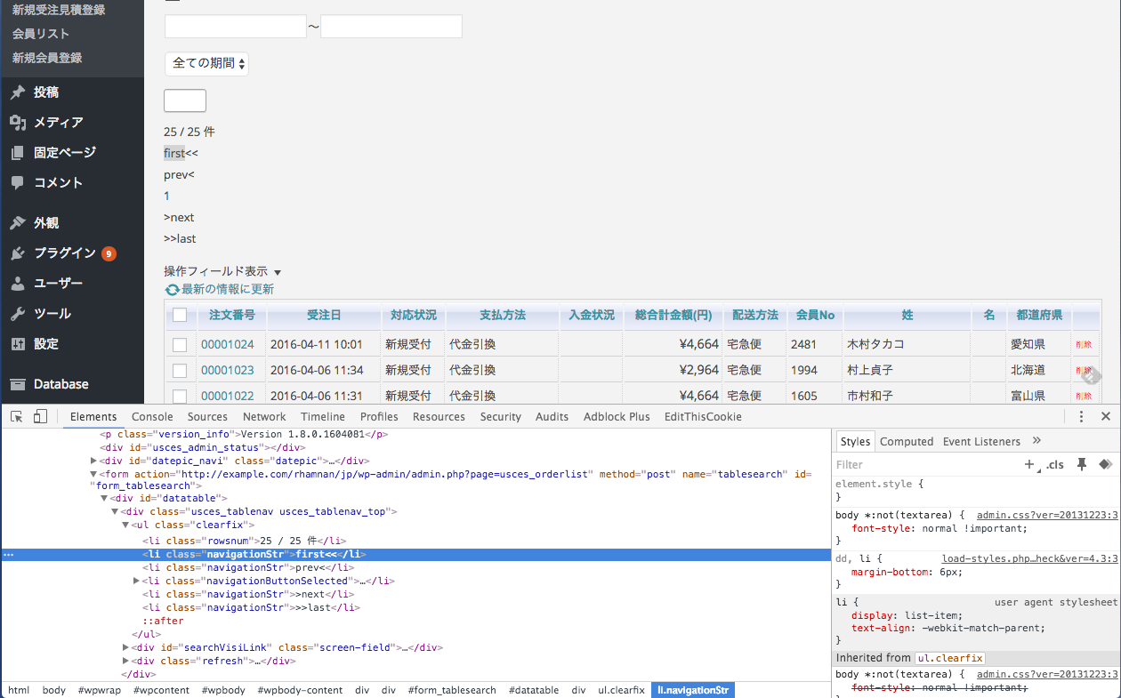
Task: Click the ツール wrench icon
Action: pyautogui.click(x=18, y=314)
